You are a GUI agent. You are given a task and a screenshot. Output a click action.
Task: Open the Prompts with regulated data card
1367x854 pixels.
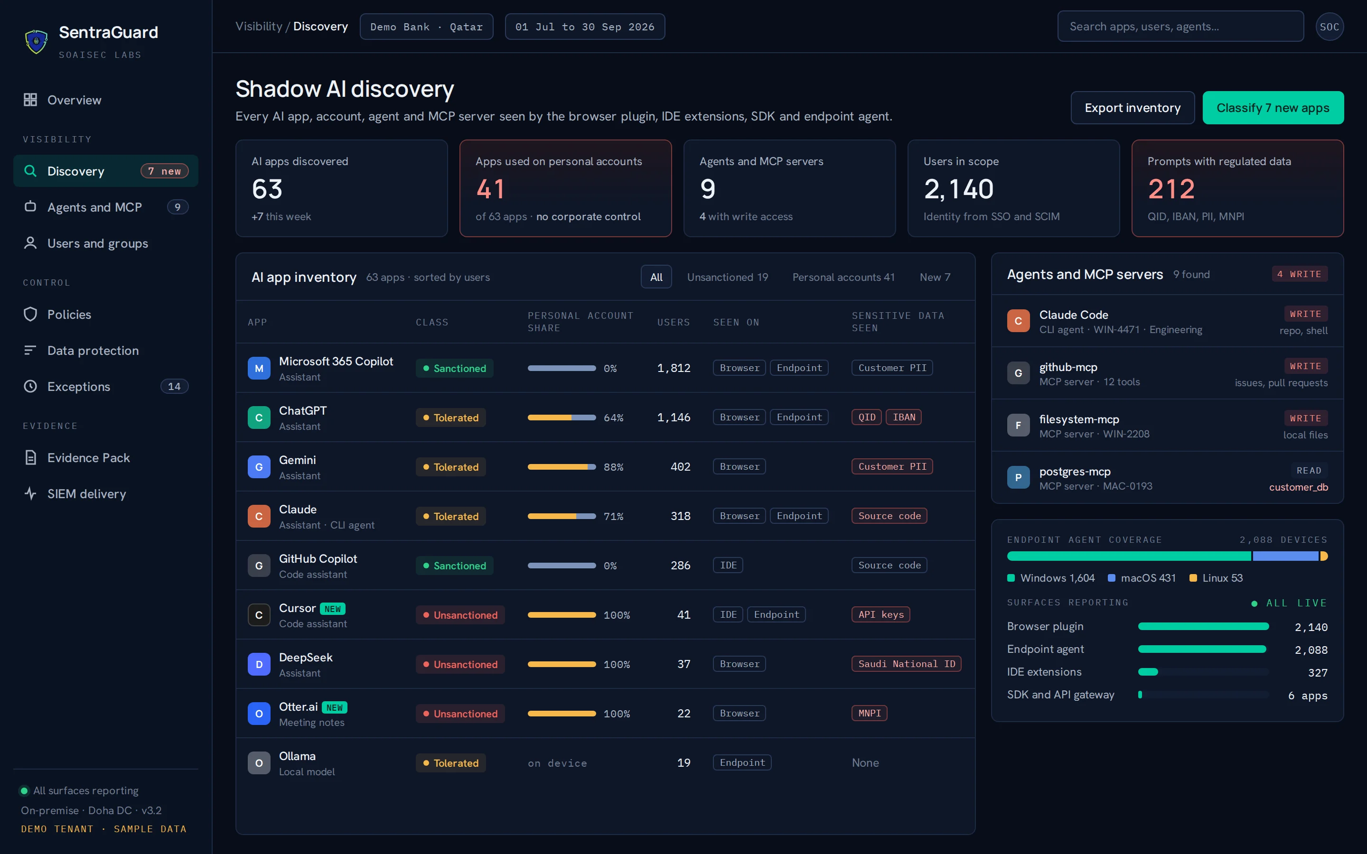[x=1237, y=188]
